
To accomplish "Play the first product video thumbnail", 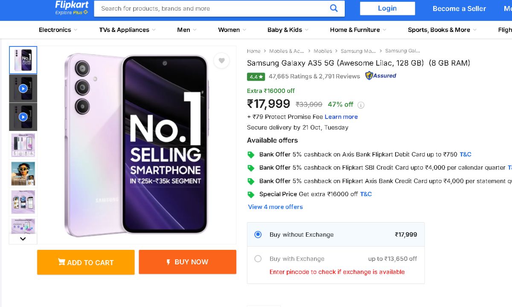I will [x=23, y=89].
